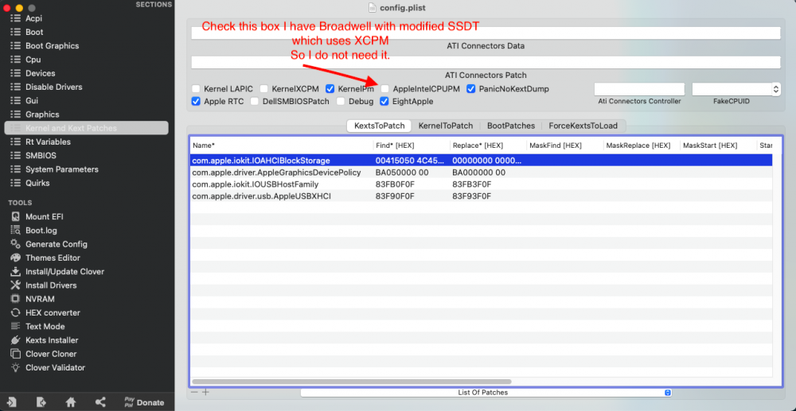Click the Clover Cloner icon
Image resolution: width=796 pixels, height=411 pixels.
pyautogui.click(x=16, y=353)
